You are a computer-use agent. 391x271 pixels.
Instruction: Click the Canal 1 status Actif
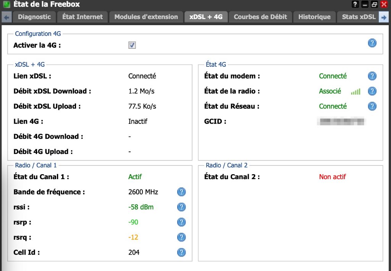(x=135, y=177)
